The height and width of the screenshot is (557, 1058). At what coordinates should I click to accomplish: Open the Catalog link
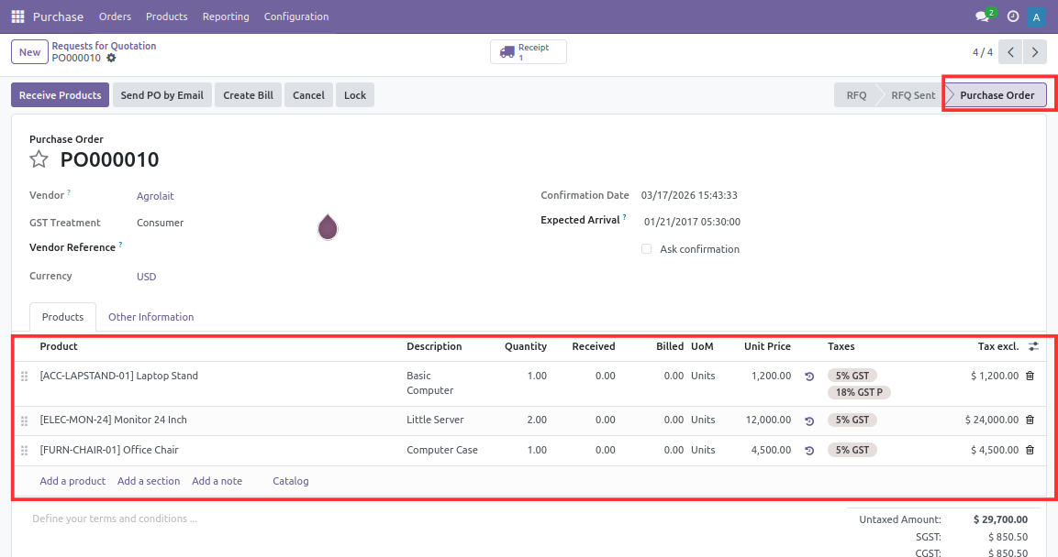pyautogui.click(x=291, y=481)
